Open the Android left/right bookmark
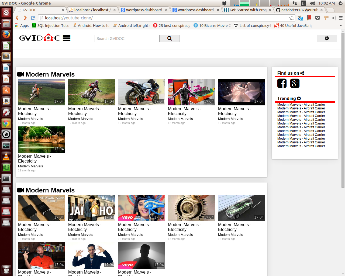The image size is (345, 276). click(131, 25)
